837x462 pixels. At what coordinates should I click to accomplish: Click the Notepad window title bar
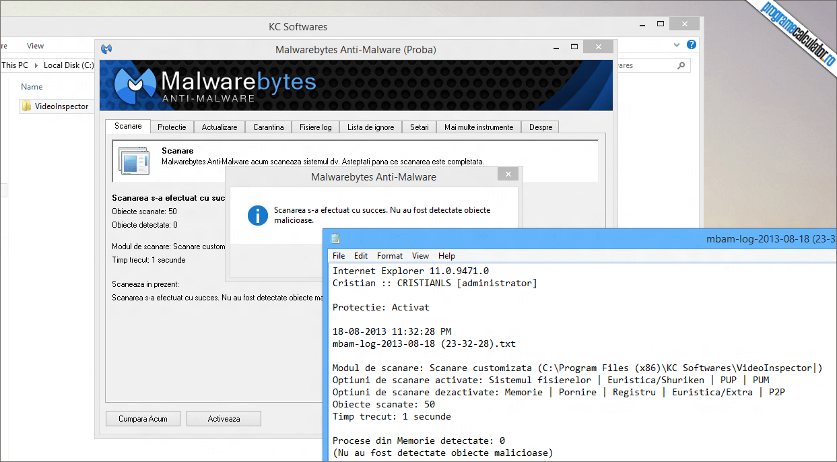coord(580,238)
